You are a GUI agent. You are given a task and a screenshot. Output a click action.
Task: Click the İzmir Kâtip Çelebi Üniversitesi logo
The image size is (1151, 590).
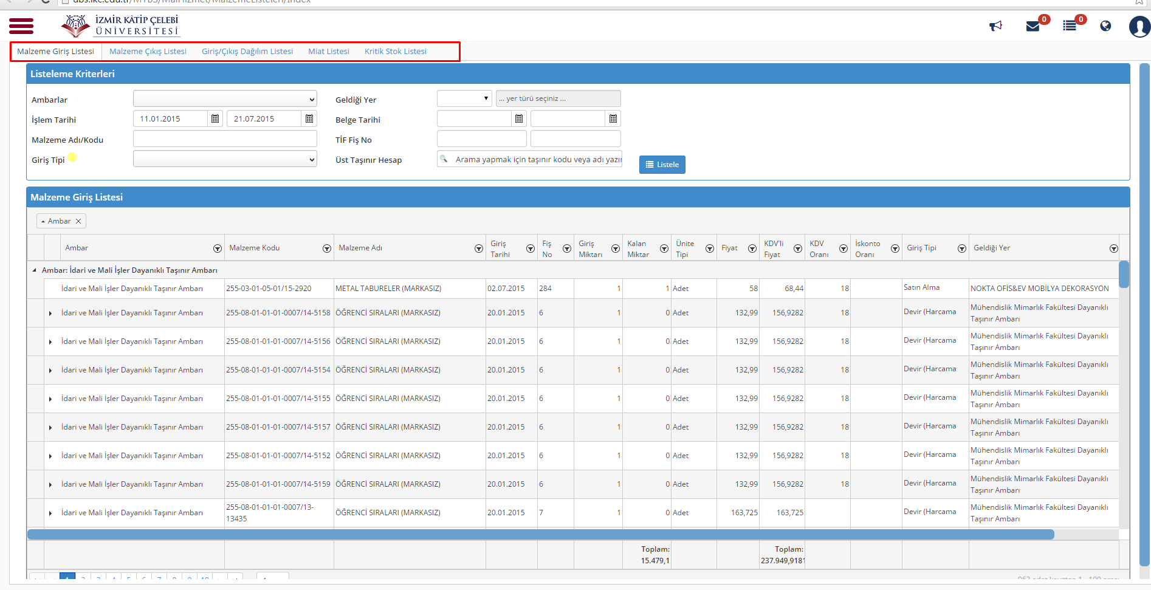[120, 26]
